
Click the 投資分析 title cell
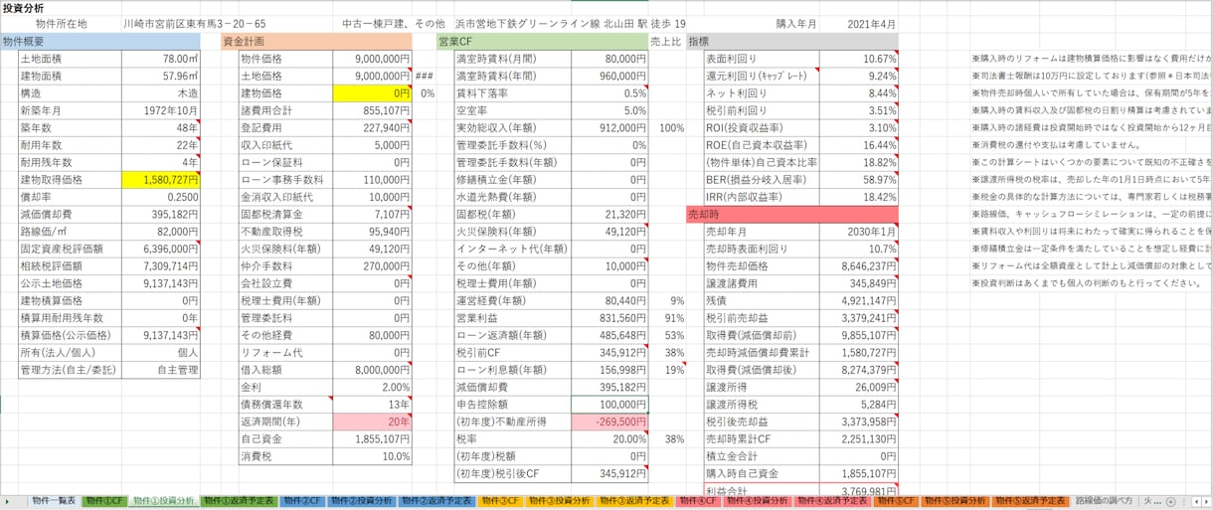click(x=22, y=7)
